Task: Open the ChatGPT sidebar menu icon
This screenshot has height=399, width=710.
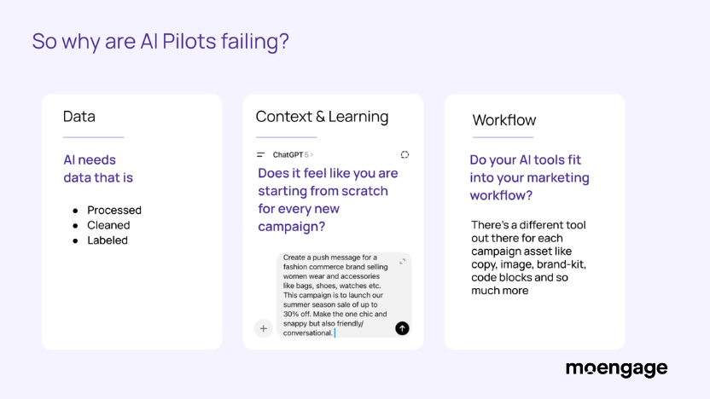Action: (261, 154)
